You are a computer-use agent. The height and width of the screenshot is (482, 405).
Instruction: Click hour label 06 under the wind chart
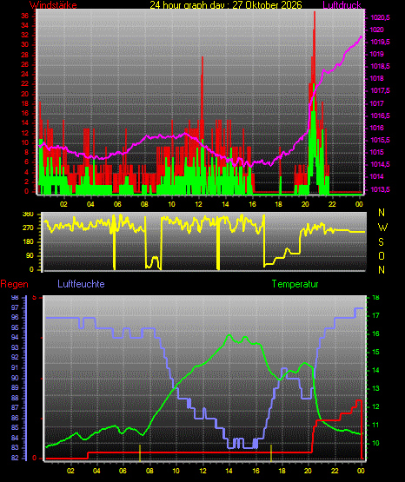(x=117, y=204)
